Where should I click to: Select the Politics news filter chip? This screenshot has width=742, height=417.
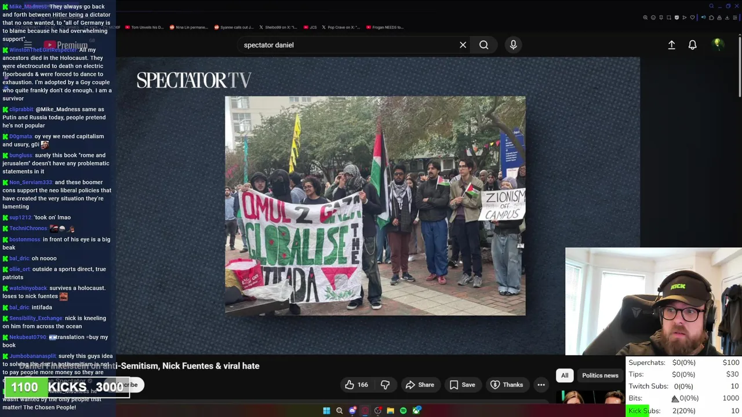tap(600, 375)
